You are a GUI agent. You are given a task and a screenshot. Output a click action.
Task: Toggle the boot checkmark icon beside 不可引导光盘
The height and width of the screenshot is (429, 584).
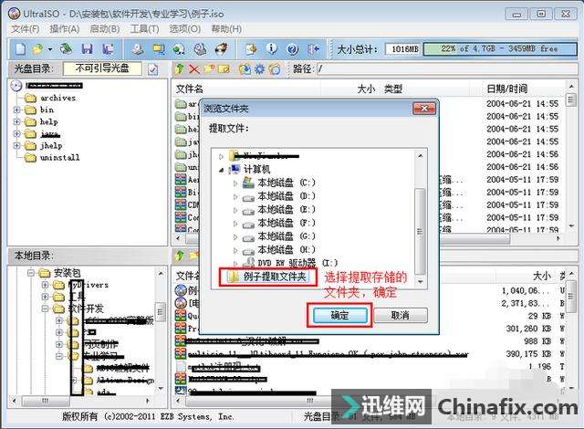tap(152, 69)
